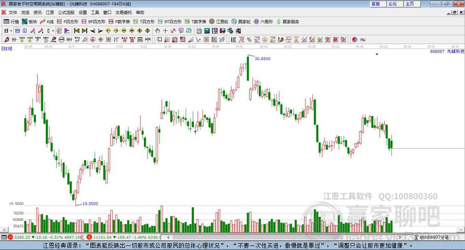The height and width of the screenshot is (250, 465).
Task: Click the Shenzhen index 11151.54 status entry
Action: [x=124, y=237]
